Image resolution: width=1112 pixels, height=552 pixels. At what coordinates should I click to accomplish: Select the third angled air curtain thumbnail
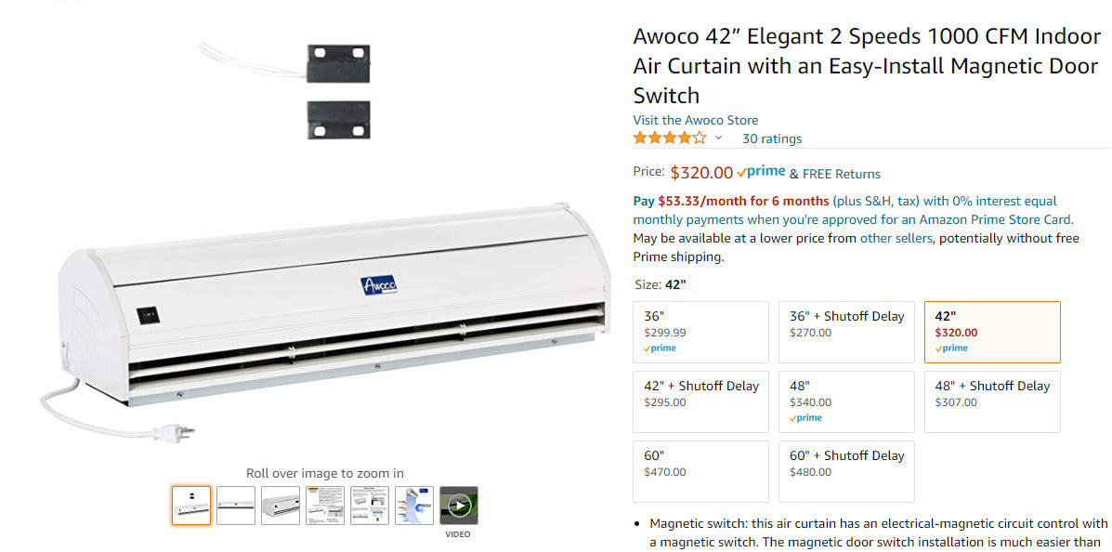pos(281,506)
